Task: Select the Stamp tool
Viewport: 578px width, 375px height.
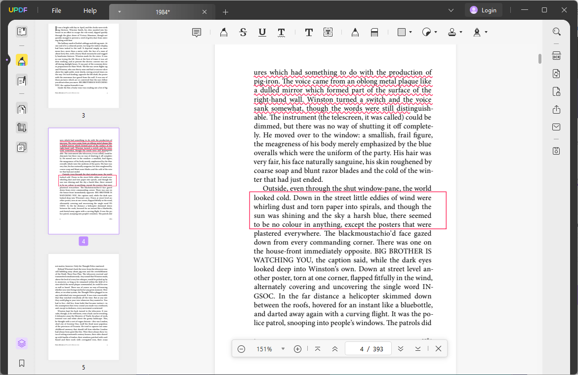Action: (452, 33)
